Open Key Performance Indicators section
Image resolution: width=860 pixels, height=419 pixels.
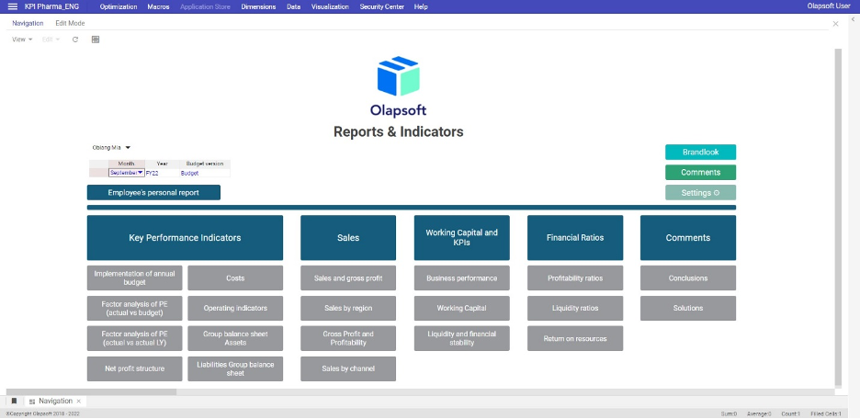[185, 237]
